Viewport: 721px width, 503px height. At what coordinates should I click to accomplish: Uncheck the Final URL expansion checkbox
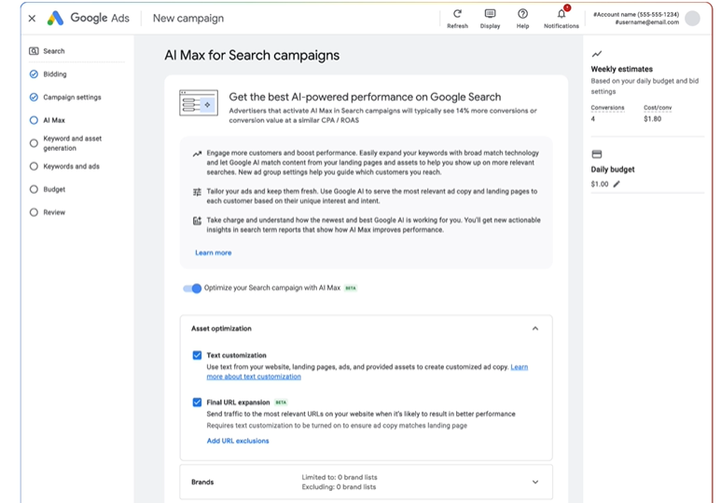pyautogui.click(x=197, y=402)
